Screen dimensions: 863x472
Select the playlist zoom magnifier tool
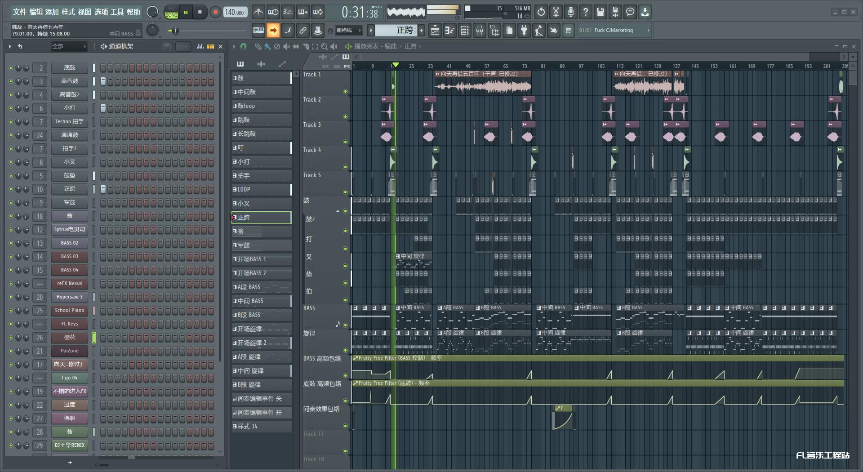pyautogui.click(x=324, y=46)
